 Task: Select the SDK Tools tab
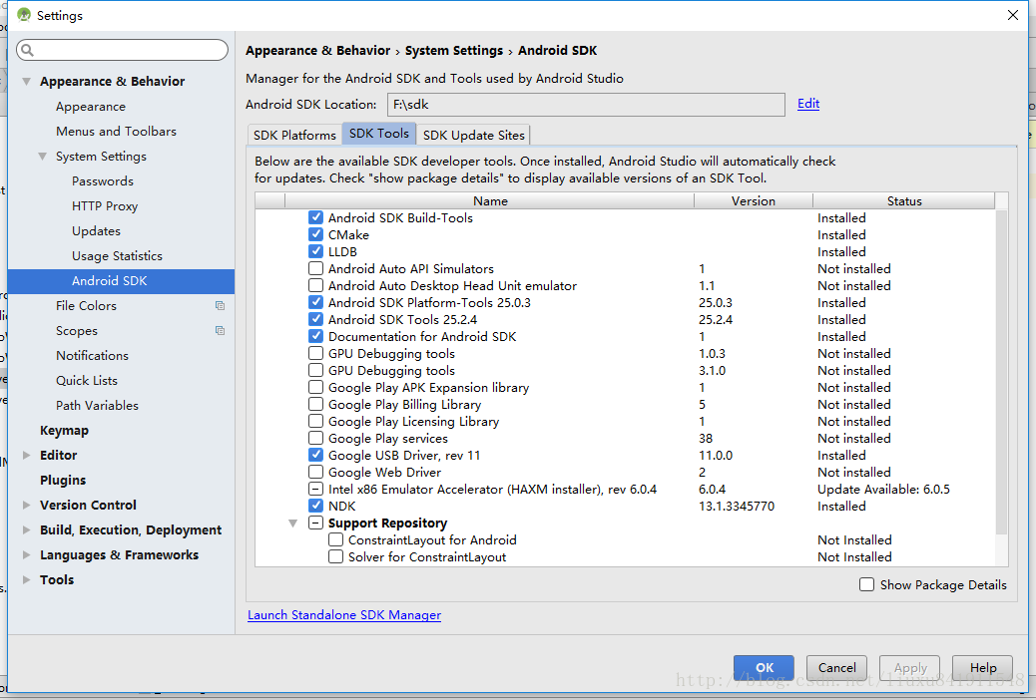point(379,134)
